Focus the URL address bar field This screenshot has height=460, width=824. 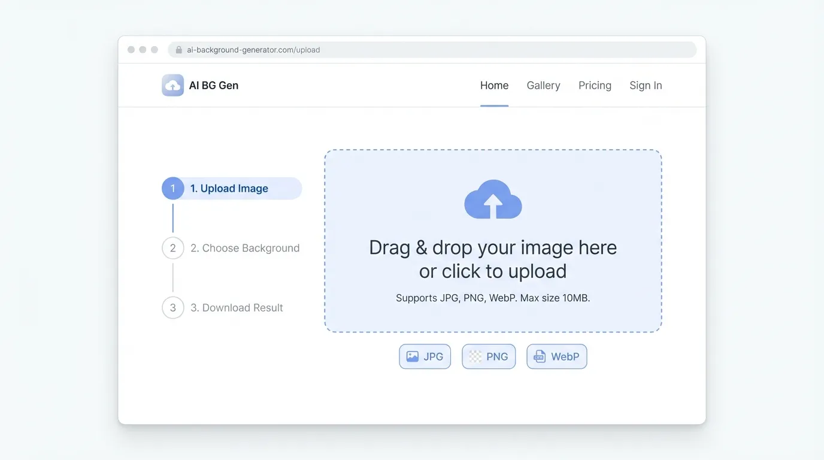pyautogui.click(x=431, y=50)
